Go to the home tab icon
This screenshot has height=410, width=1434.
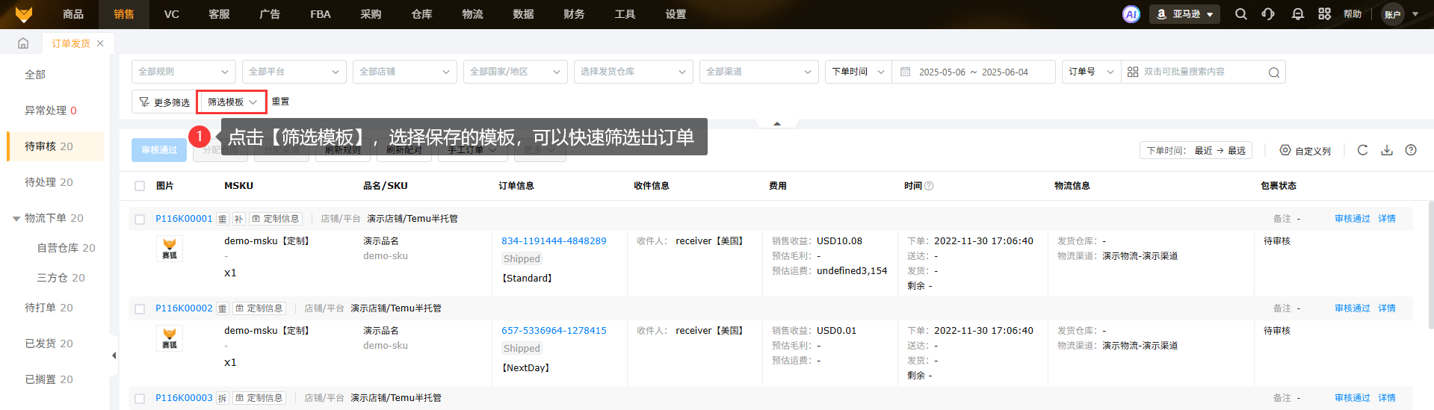(x=23, y=43)
